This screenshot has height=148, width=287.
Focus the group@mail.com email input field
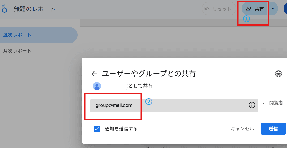click(174, 105)
